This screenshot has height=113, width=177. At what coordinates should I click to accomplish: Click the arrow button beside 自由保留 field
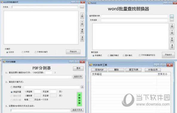coord(82,87)
